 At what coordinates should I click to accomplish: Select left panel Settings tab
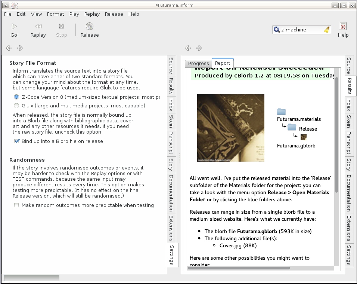(172, 255)
